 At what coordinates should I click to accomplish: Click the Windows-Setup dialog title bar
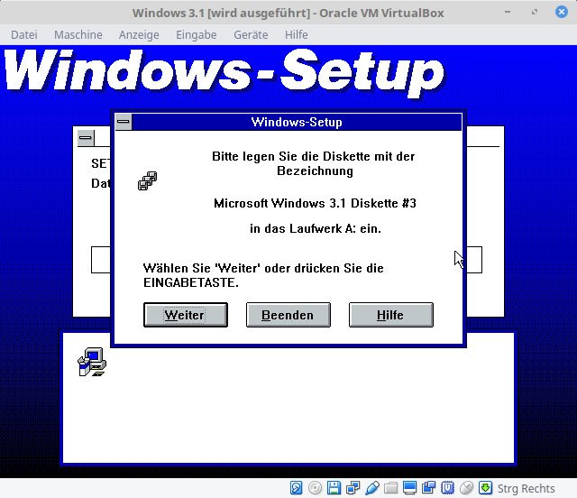[297, 122]
